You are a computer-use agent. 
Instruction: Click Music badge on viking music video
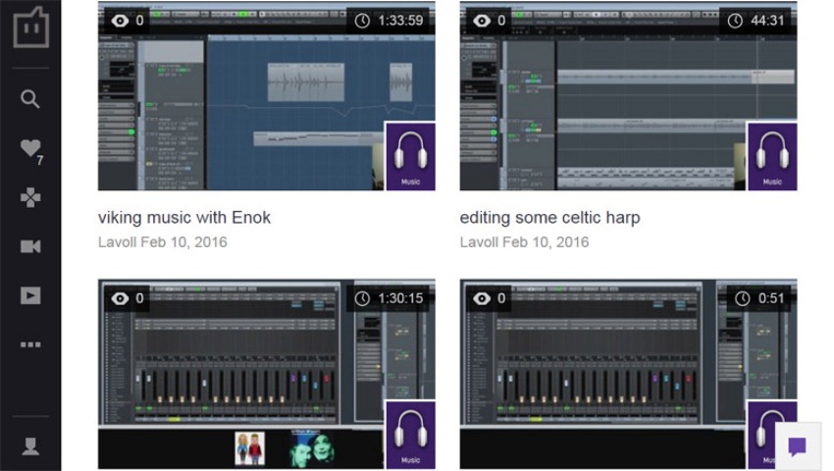[410, 156]
